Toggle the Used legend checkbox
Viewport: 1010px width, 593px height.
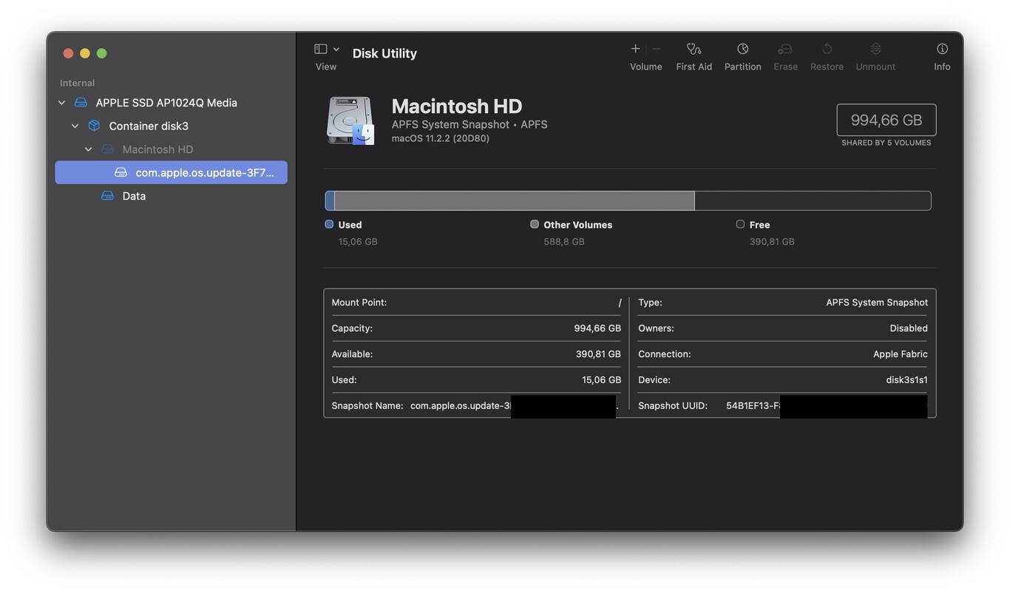click(x=328, y=224)
